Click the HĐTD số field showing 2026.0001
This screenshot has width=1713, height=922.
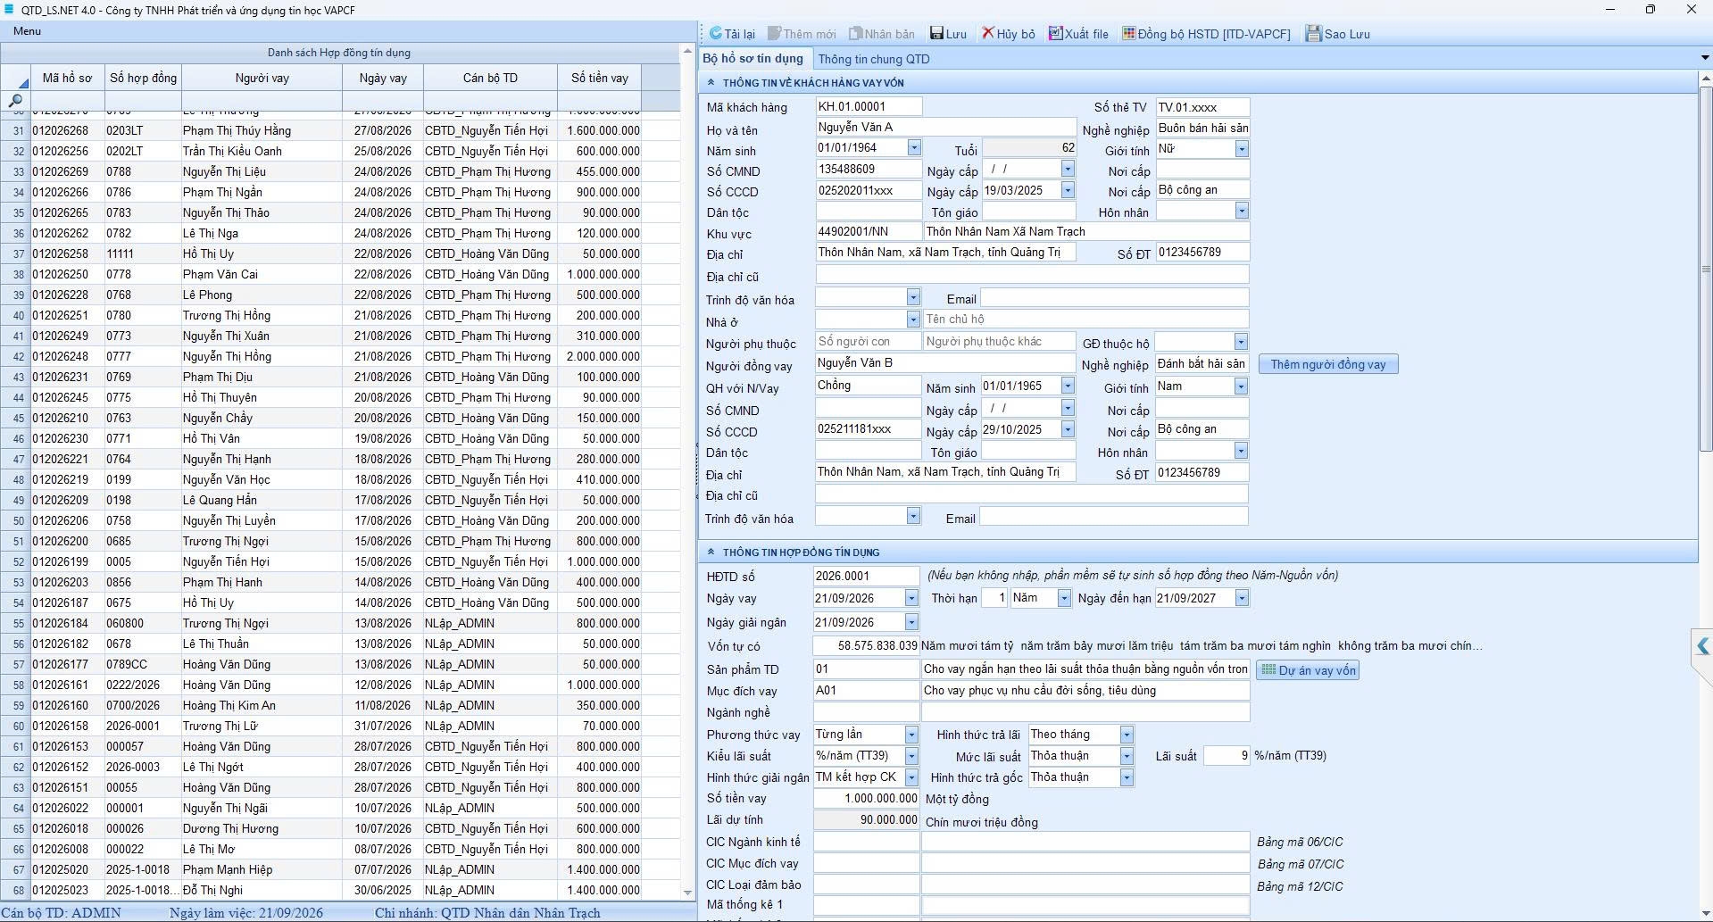(867, 576)
